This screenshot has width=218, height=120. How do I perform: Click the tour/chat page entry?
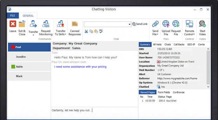click(171, 101)
